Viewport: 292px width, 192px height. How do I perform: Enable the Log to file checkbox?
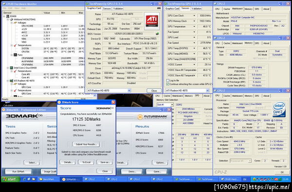(x=167, y=80)
